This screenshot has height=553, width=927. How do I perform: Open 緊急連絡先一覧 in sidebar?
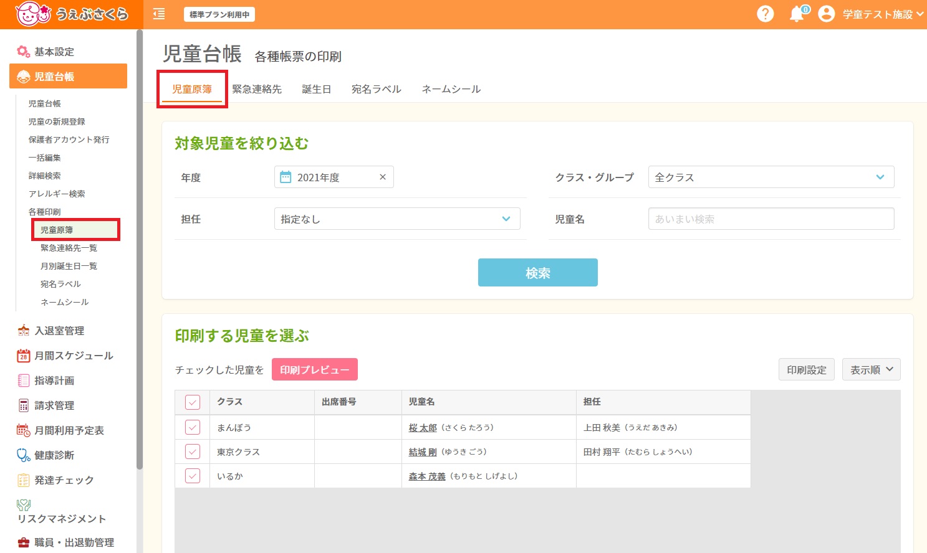(x=69, y=248)
